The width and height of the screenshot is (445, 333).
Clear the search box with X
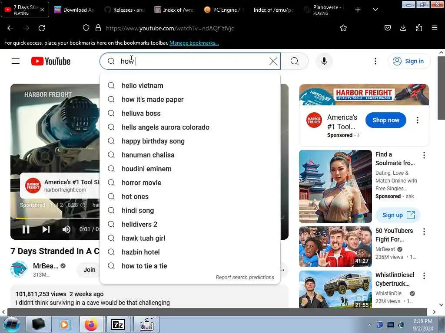(x=273, y=61)
